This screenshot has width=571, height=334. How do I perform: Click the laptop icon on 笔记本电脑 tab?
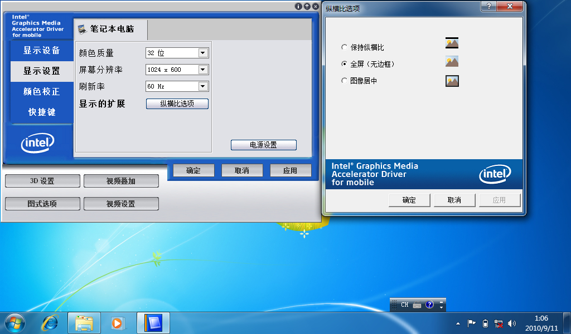click(x=83, y=29)
